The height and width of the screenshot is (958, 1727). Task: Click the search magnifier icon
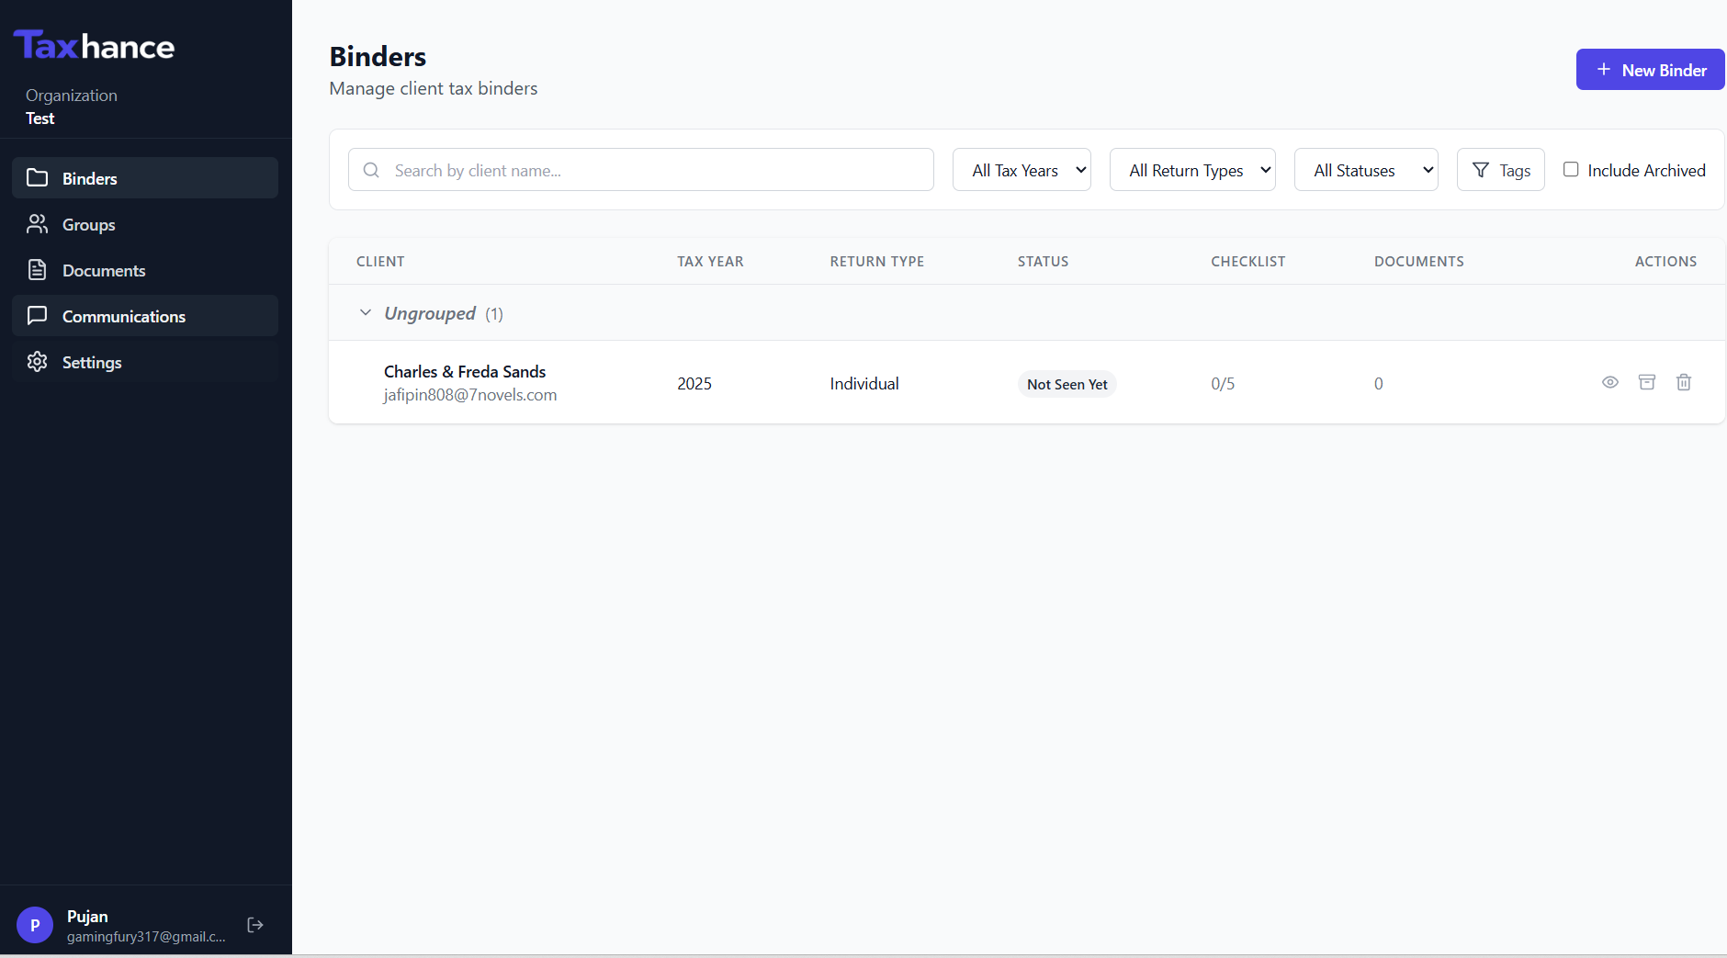click(x=372, y=170)
